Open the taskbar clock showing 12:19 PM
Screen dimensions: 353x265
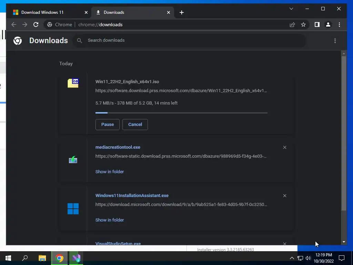coord(323,258)
